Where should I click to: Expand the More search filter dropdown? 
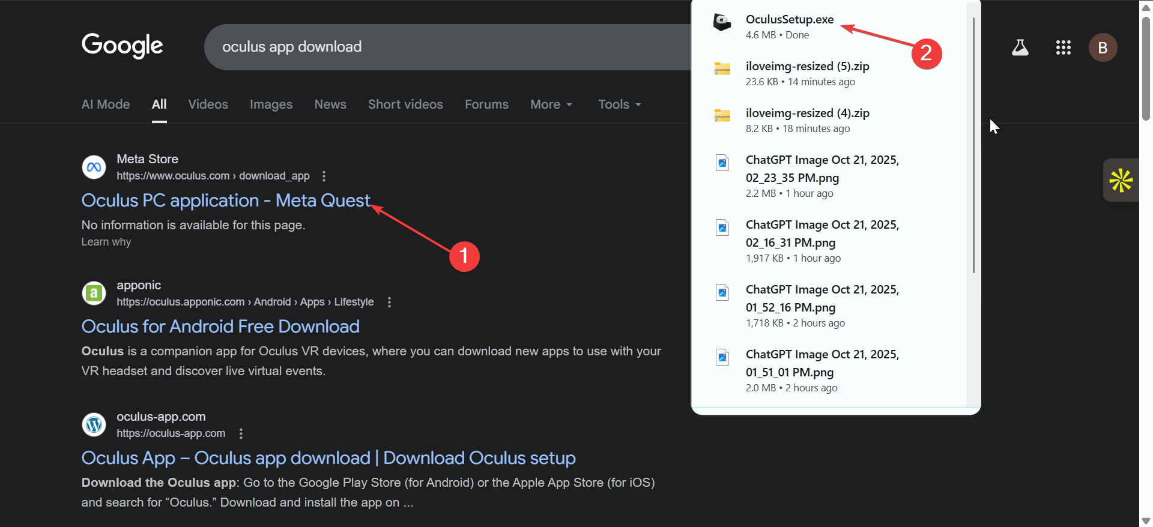click(551, 104)
